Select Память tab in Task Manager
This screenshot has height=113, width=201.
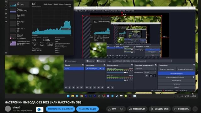pyautogui.click(x=19, y=10)
